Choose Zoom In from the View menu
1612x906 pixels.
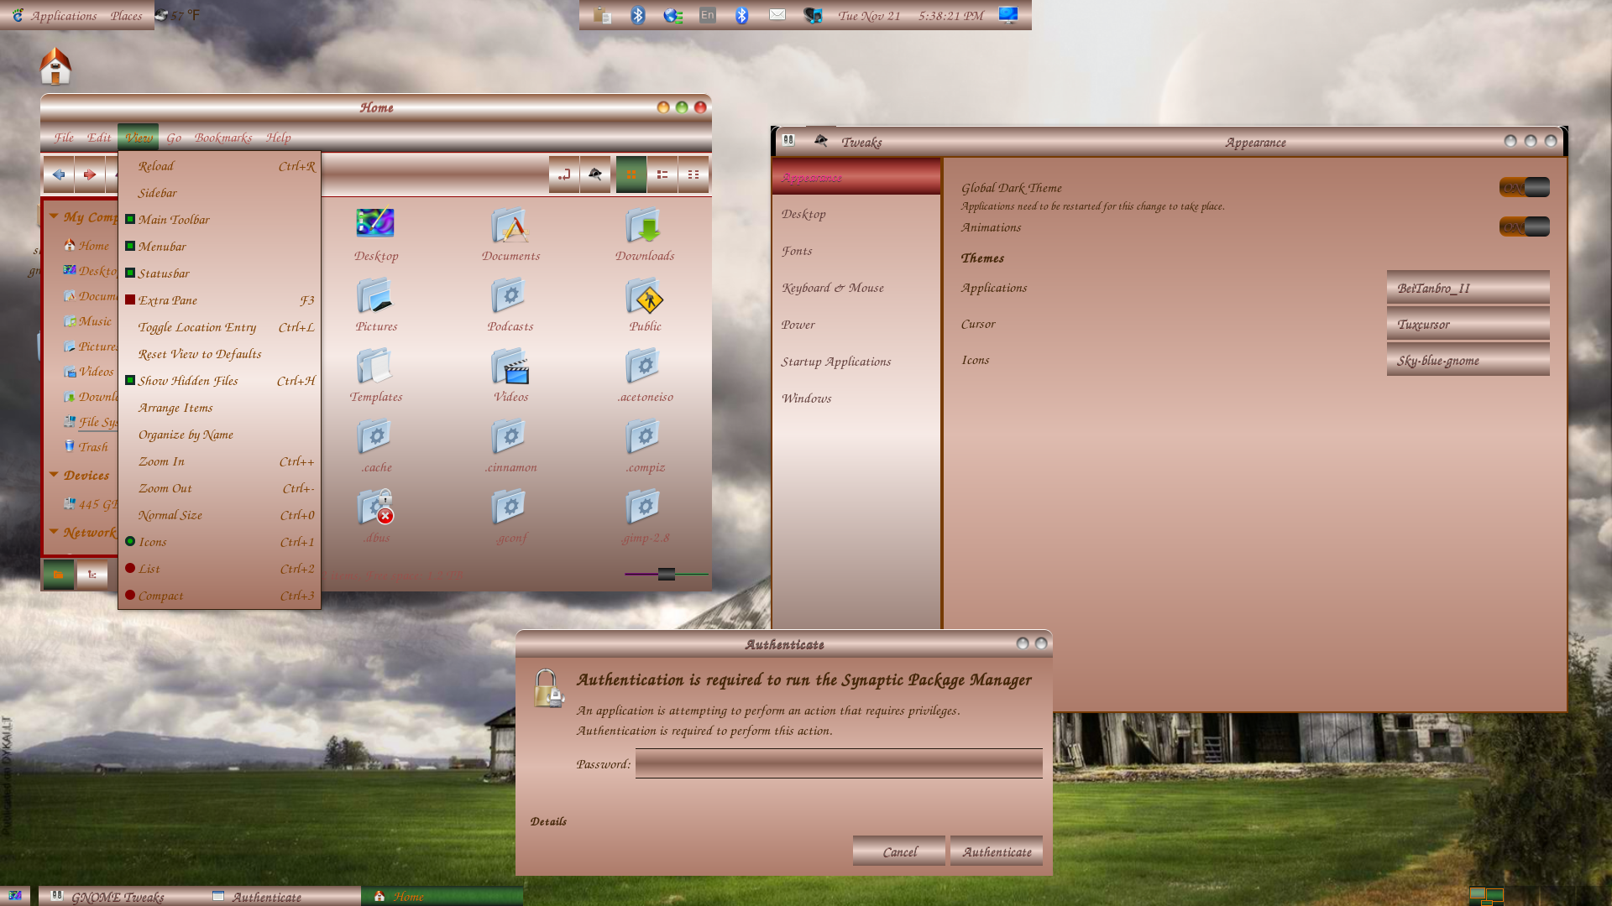tap(219, 461)
